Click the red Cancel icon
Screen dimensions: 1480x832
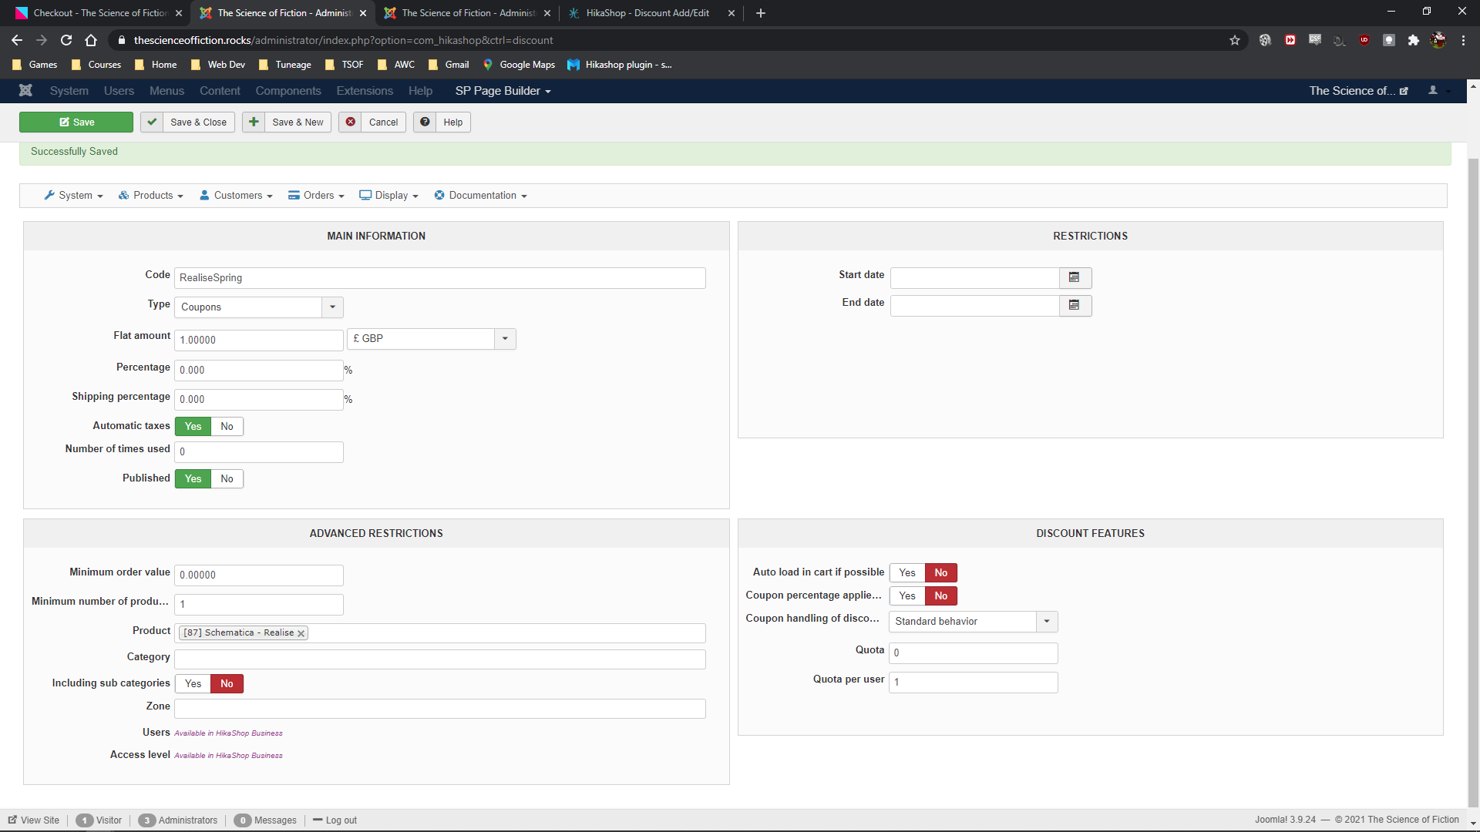click(x=351, y=122)
